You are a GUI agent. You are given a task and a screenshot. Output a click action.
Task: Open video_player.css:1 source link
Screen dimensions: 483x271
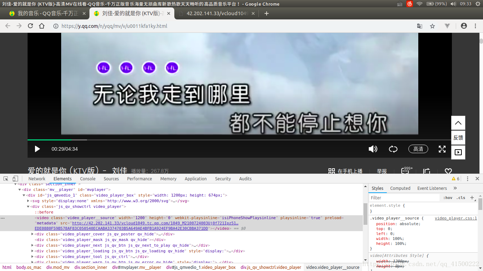pos(456,218)
